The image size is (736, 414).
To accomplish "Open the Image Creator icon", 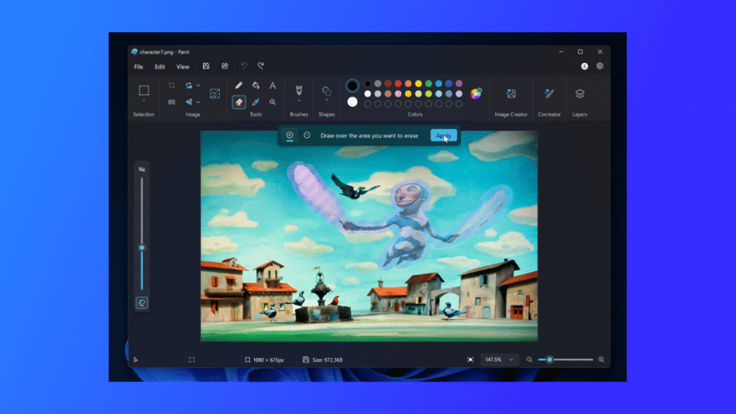I will (511, 93).
